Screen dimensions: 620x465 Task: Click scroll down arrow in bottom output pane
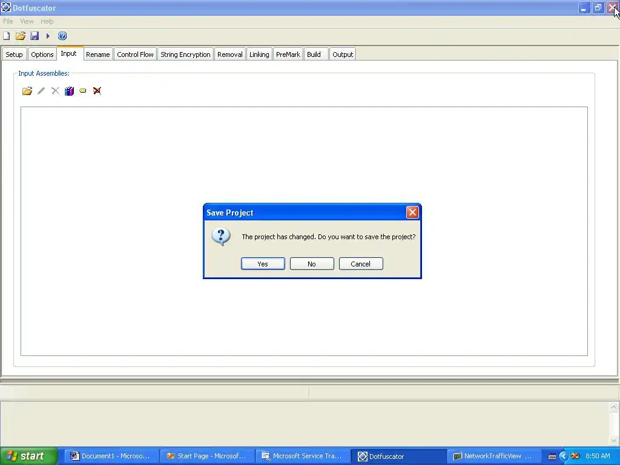coord(614,440)
